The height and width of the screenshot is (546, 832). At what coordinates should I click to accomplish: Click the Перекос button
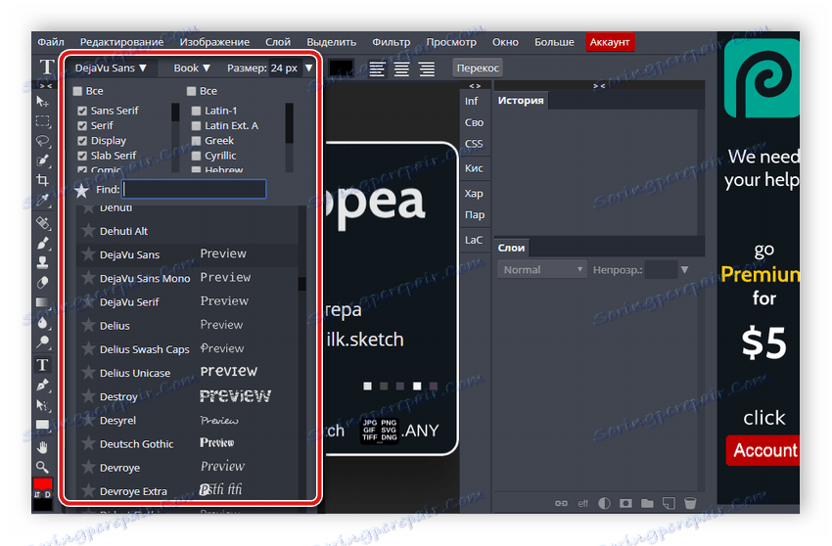[478, 68]
